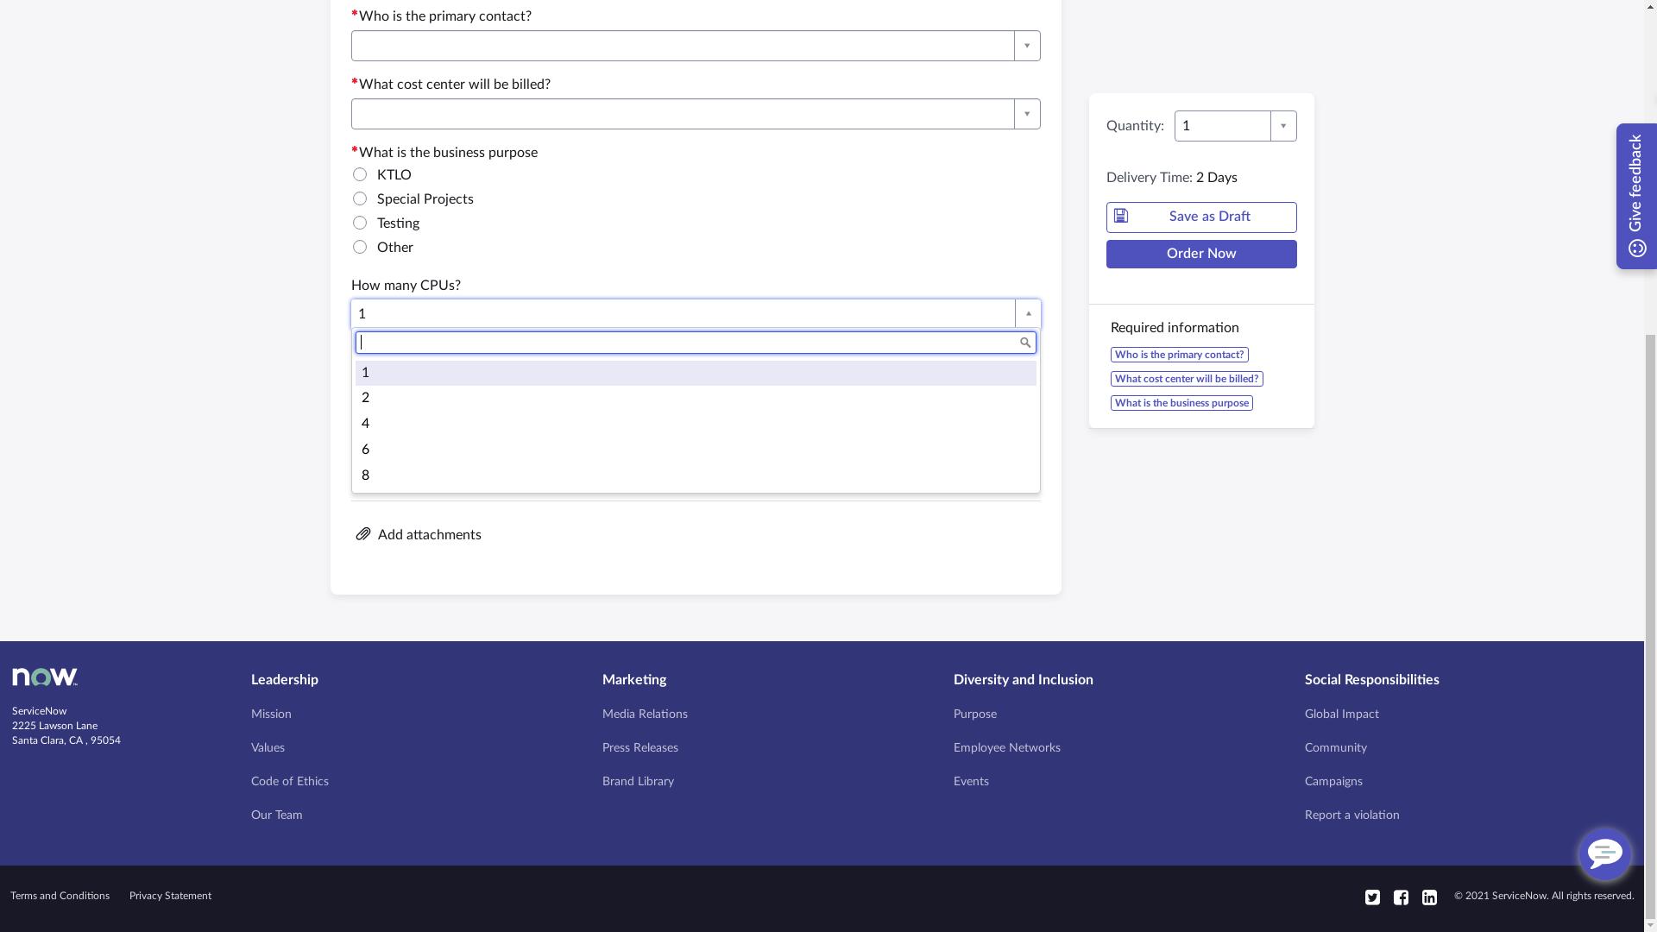This screenshot has height=932, width=1657.
Task: Select Special Projects radio button
Action: pyautogui.click(x=360, y=198)
